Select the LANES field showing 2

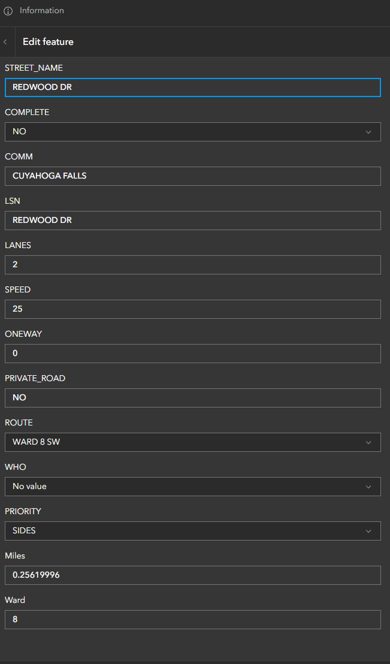click(x=193, y=265)
